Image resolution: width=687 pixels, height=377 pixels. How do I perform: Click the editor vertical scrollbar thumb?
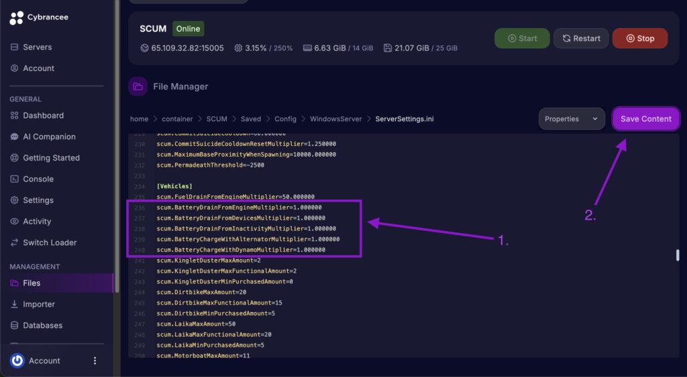coord(678,255)
